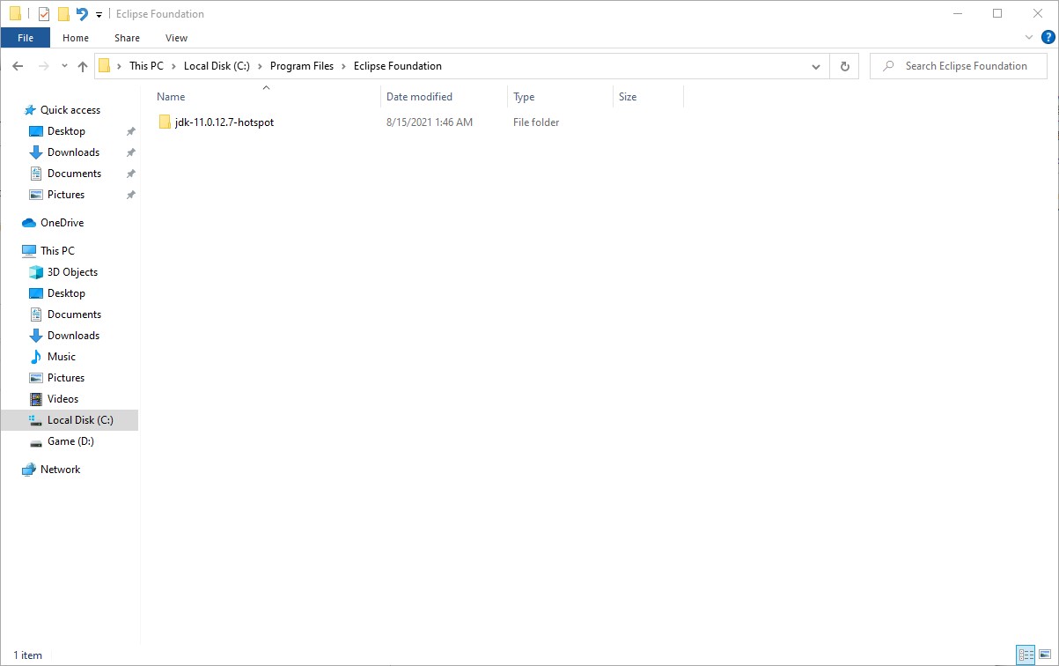Go up one level with the Up arrow

(x=83, y=66)
